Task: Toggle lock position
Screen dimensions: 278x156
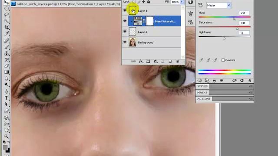Action: (143, 2)
